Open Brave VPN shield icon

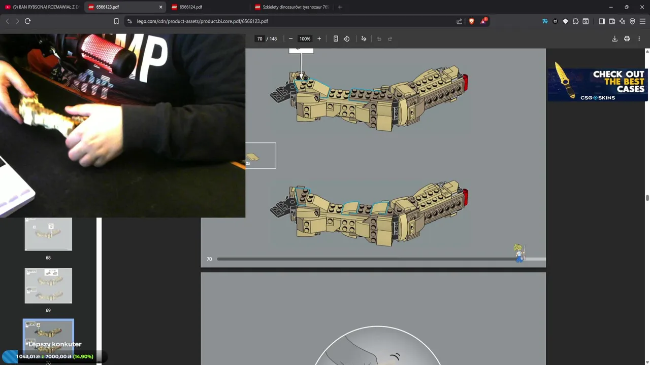[x=632, y=21]
